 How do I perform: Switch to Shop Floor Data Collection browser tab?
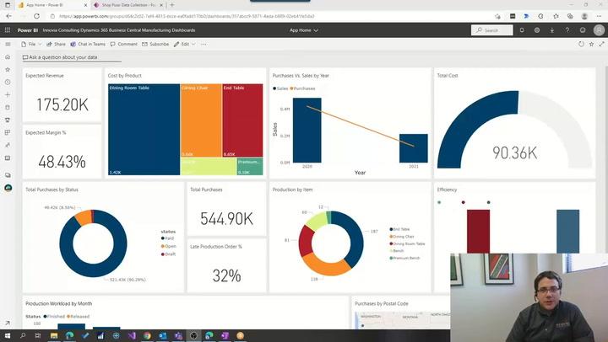[x=128, y=5]
